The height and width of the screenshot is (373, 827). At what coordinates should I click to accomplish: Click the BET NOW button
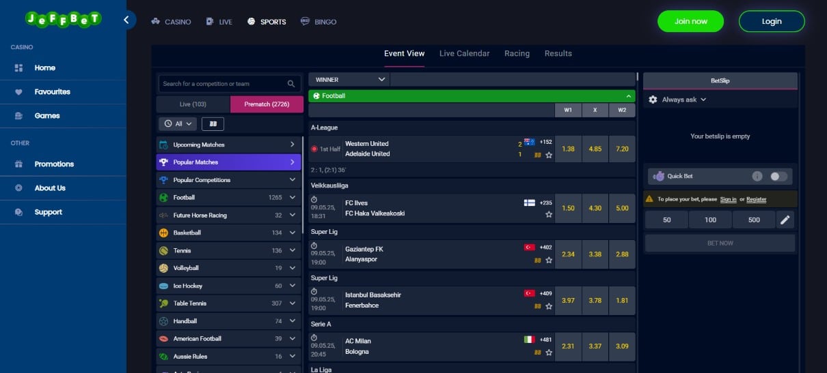[x=720, y=243]
